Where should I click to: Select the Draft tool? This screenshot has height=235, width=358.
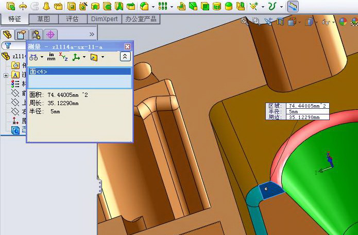click(x=193, y=6)
